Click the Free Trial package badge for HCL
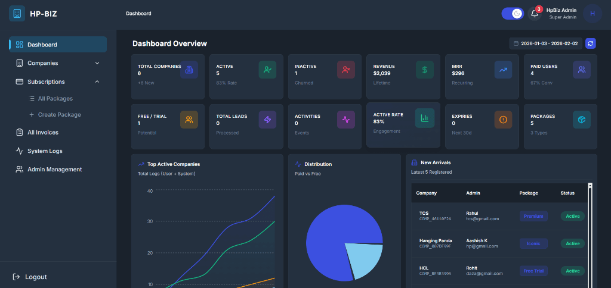611x288 pixels. point(533,271)
